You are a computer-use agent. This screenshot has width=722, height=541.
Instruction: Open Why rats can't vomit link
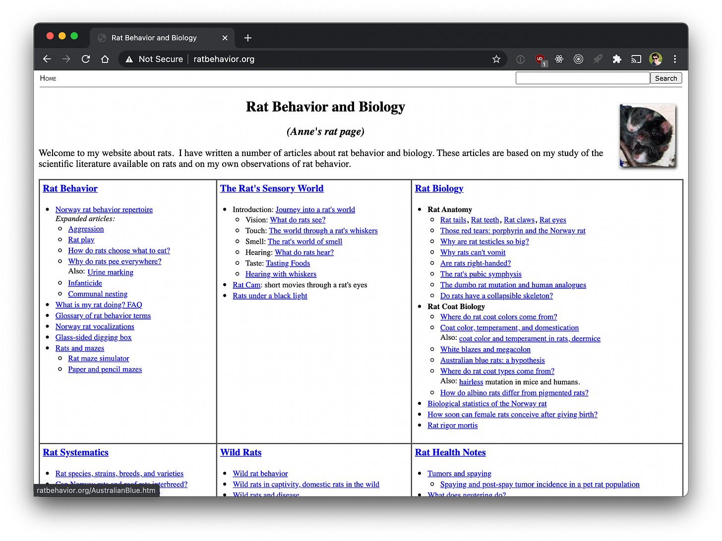tap(473, 252)
